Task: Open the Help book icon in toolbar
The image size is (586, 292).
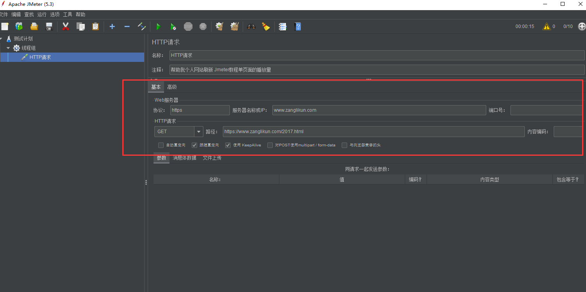Action: click(x=298, y=26)
